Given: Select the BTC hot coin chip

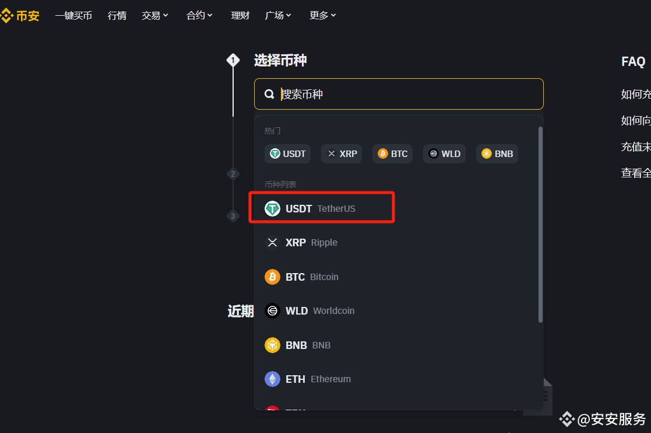Looking at the screenshot, I should coord(392,153).
